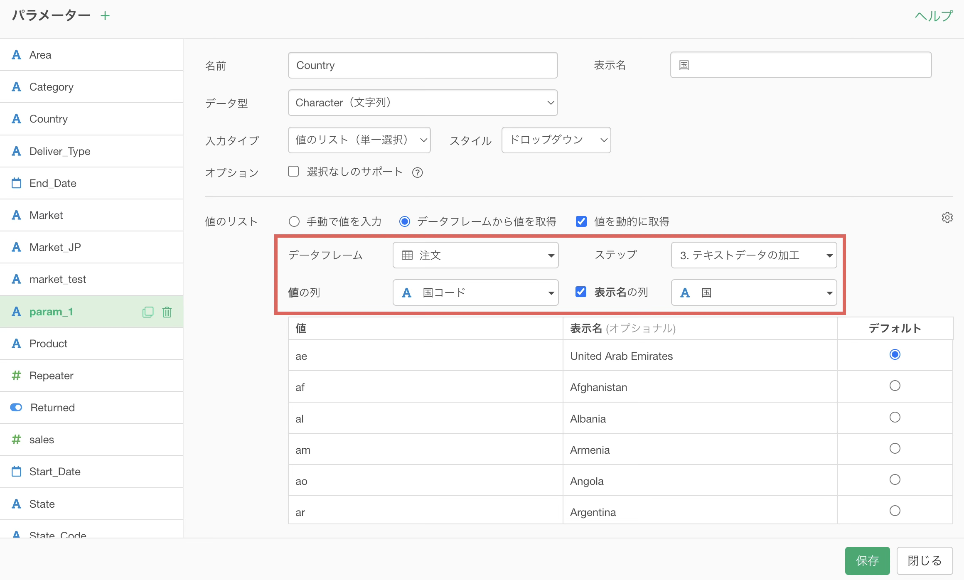Click the Armenia display name cell
The image size is (964, 580).
700,450
